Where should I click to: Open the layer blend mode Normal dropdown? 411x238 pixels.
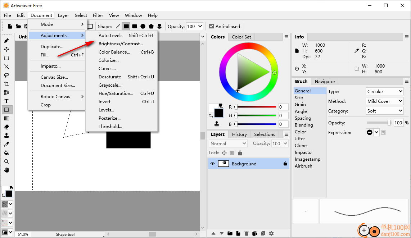(228, 143)
